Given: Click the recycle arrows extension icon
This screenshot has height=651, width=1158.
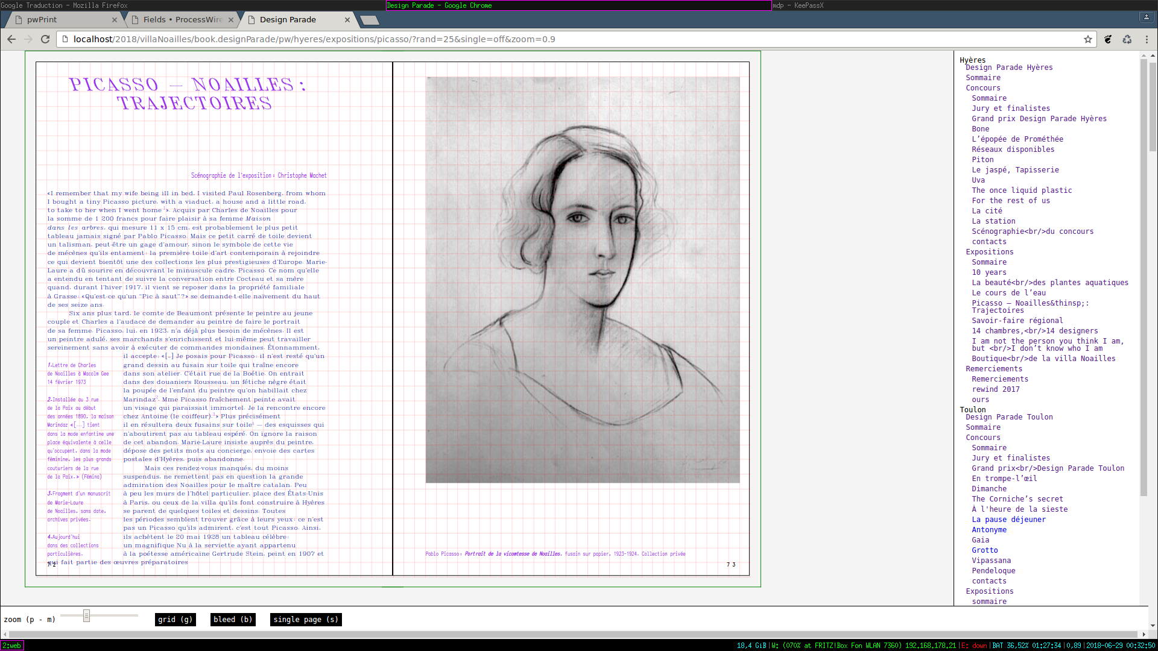Looking at the screenshot, I should 1127,39.
